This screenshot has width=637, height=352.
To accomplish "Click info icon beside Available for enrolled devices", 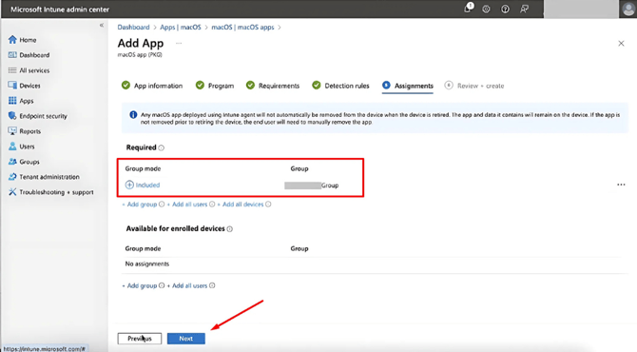I will (230, 229).
